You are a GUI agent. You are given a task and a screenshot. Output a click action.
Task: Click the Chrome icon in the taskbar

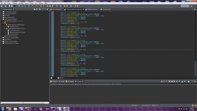(9, 109)
